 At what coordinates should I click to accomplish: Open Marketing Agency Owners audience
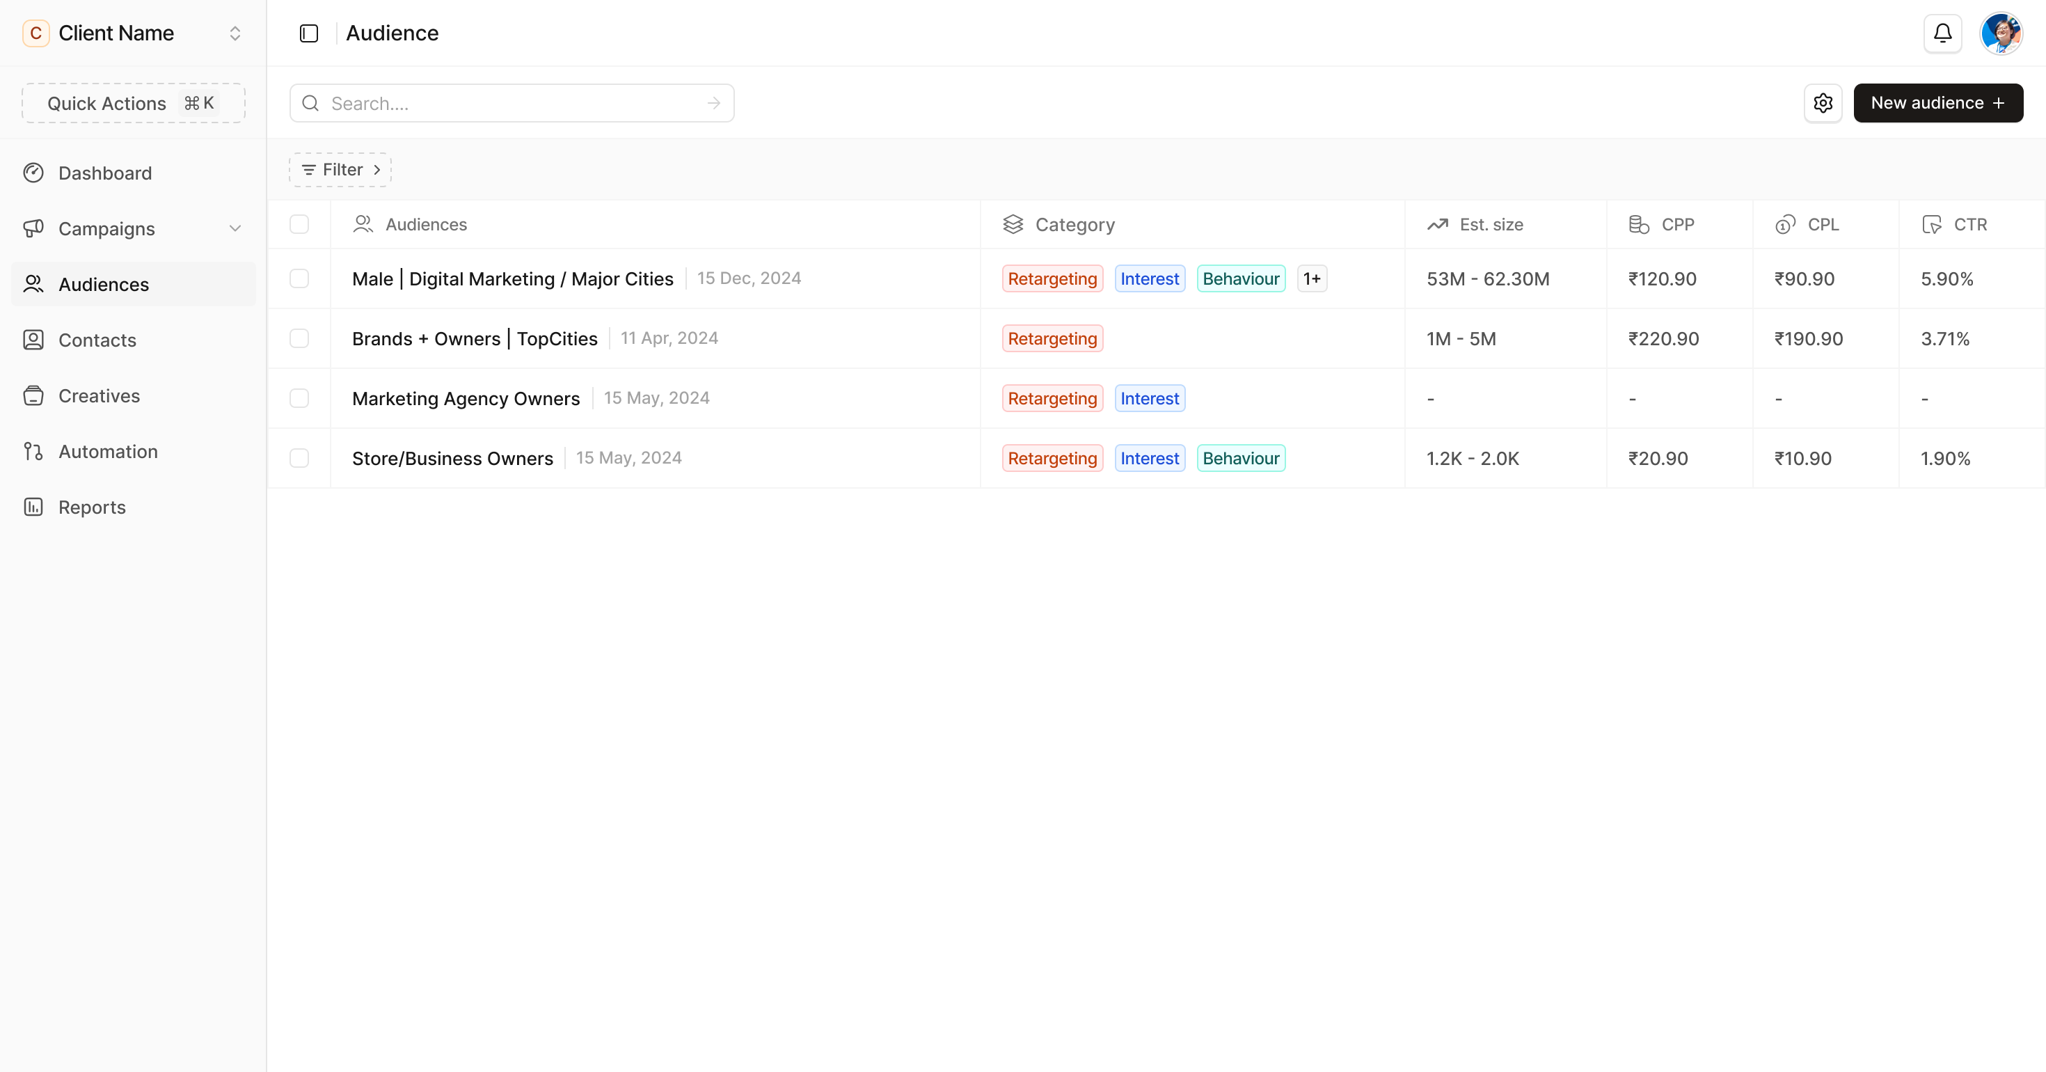pos(466,398)
